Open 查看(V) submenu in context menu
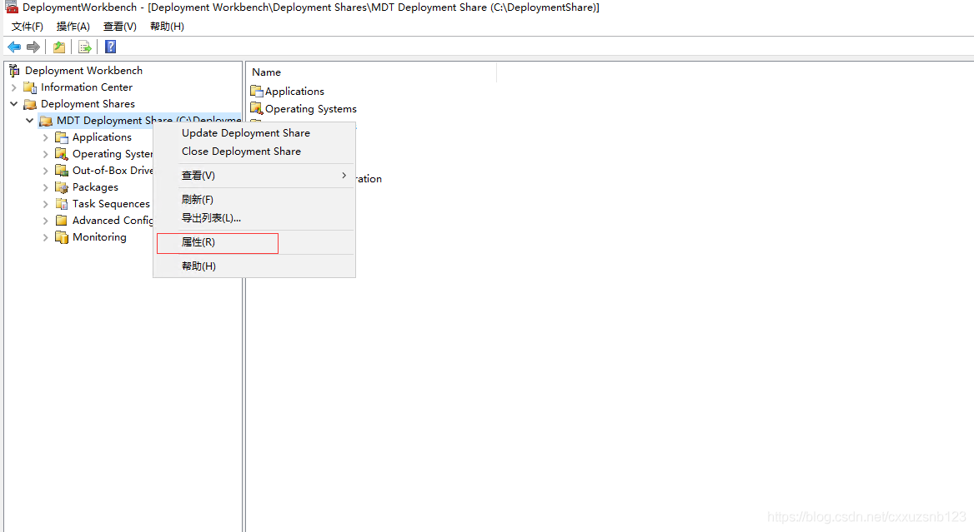 tap(254, 176)
